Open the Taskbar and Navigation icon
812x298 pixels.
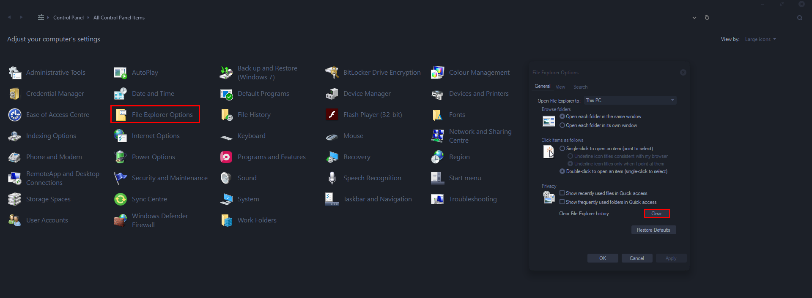tap(332, 199)
